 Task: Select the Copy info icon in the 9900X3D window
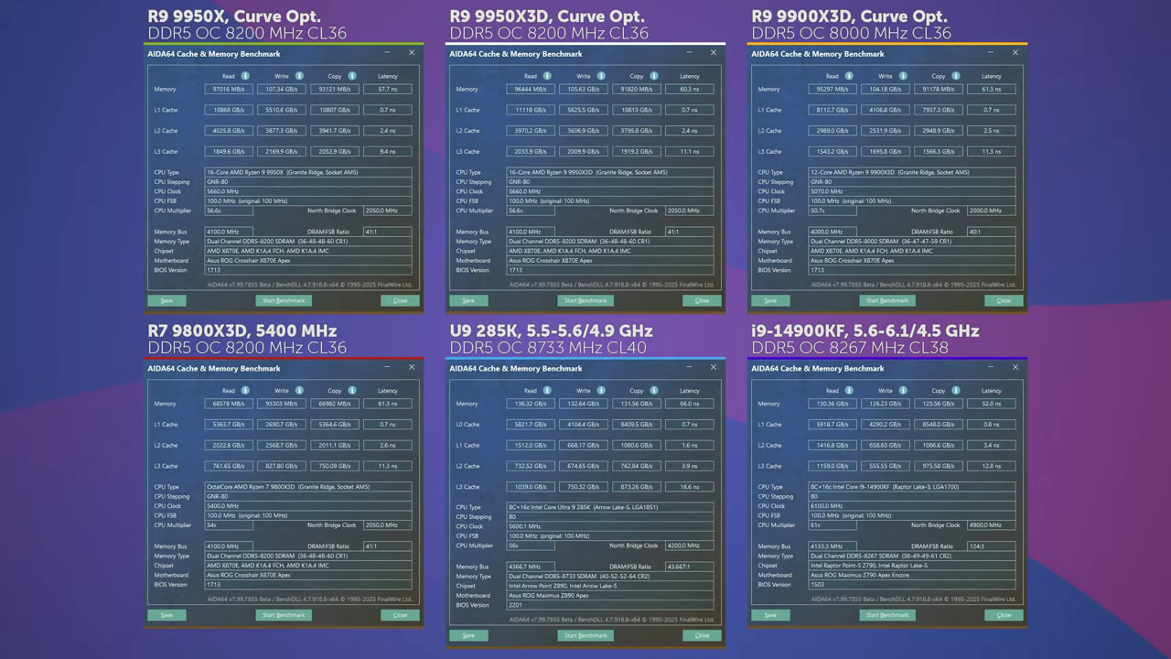956,76
